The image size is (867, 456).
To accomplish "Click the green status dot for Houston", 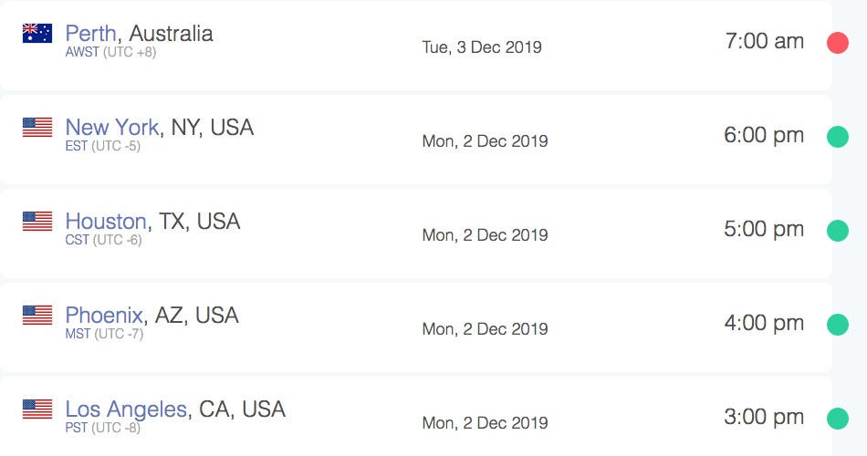I will point(838,231).
